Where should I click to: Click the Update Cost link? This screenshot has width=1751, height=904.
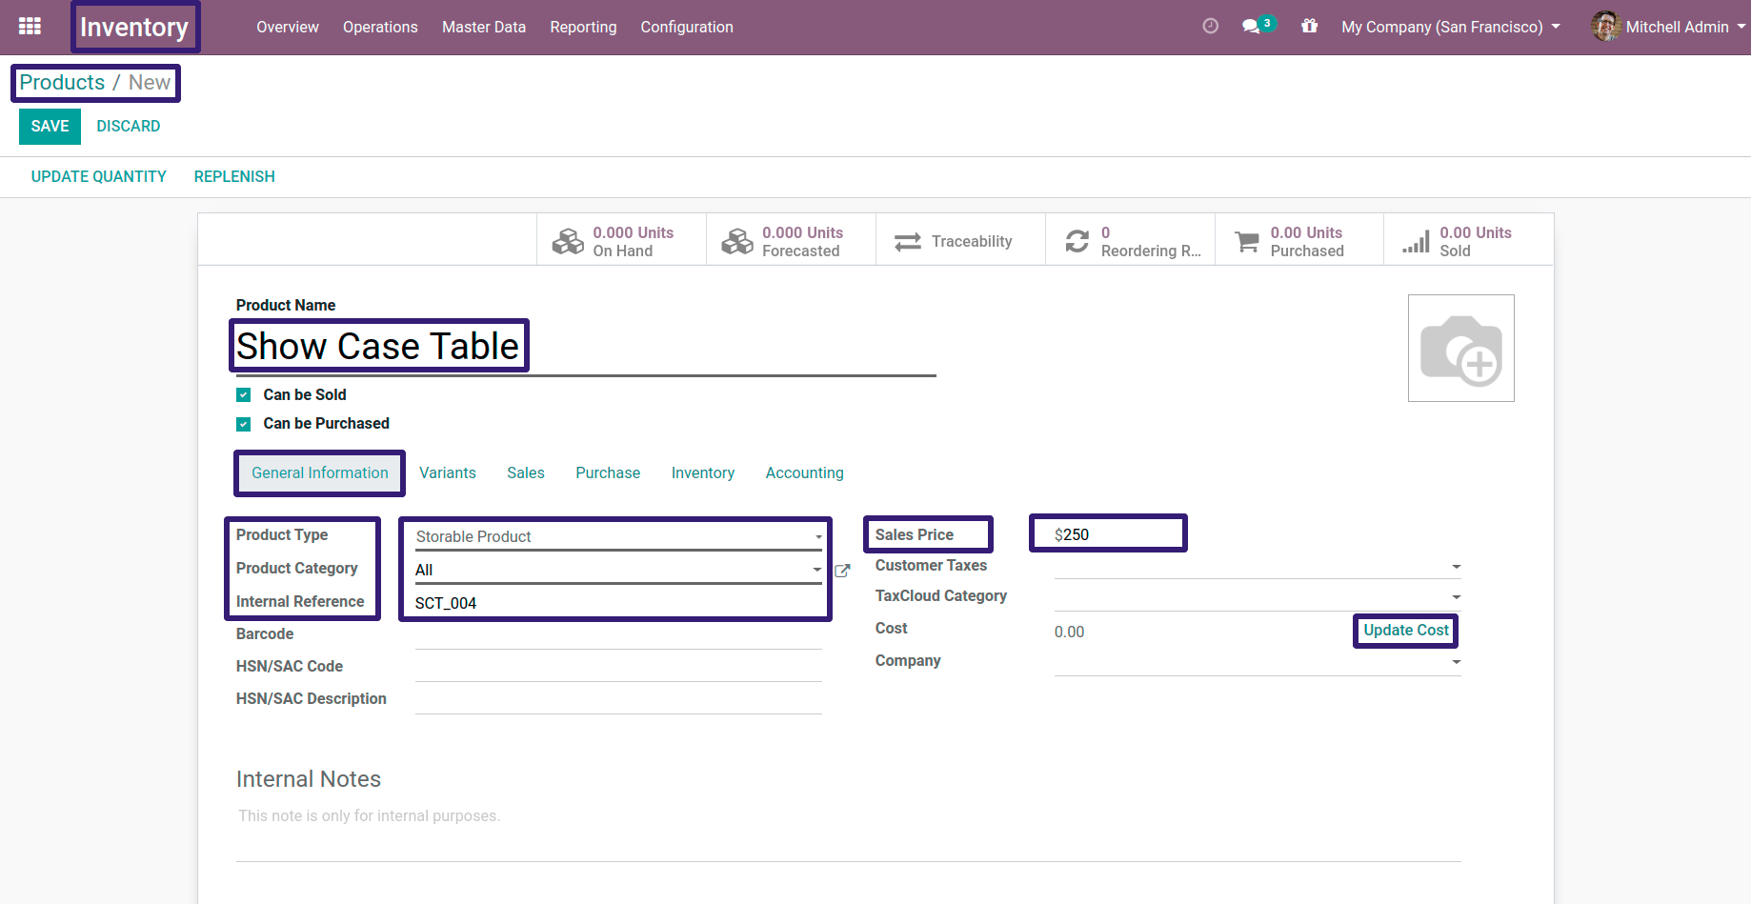[1406, 631]
